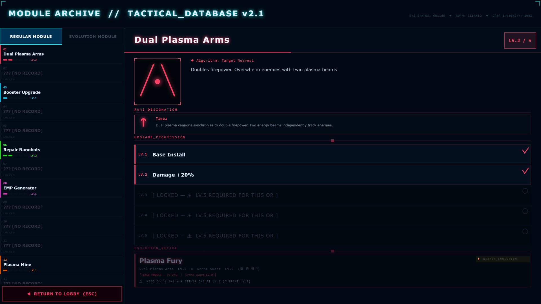541x304 pixels.
Task: Select the Regular Module tab
Action: coord(31,37)
